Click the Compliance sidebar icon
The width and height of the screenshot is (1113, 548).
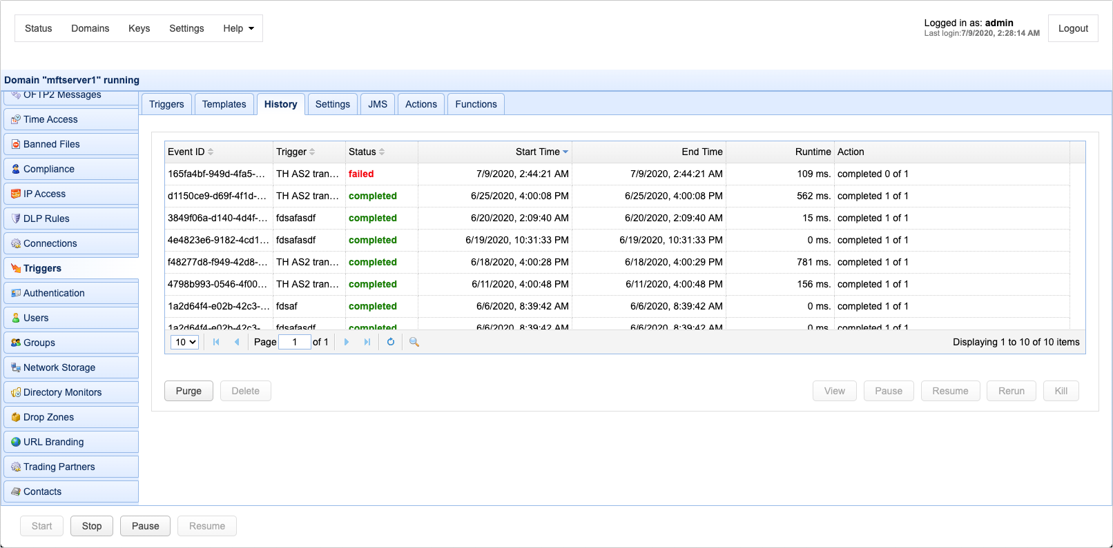click(16, 169)
